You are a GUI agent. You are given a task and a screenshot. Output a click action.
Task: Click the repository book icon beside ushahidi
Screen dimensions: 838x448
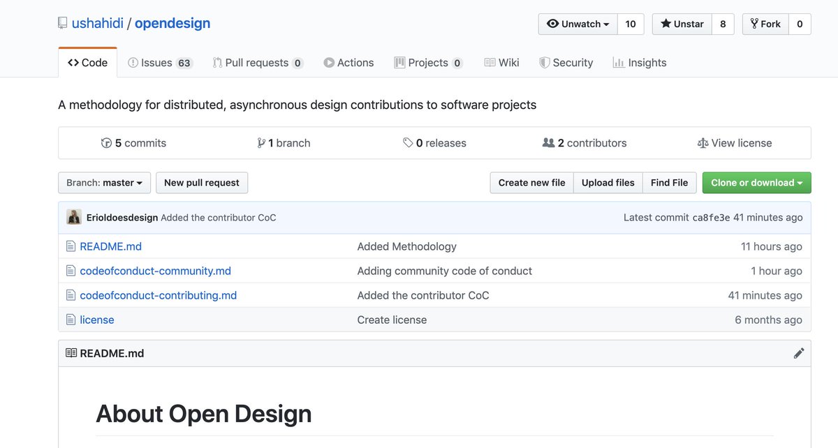63,24
